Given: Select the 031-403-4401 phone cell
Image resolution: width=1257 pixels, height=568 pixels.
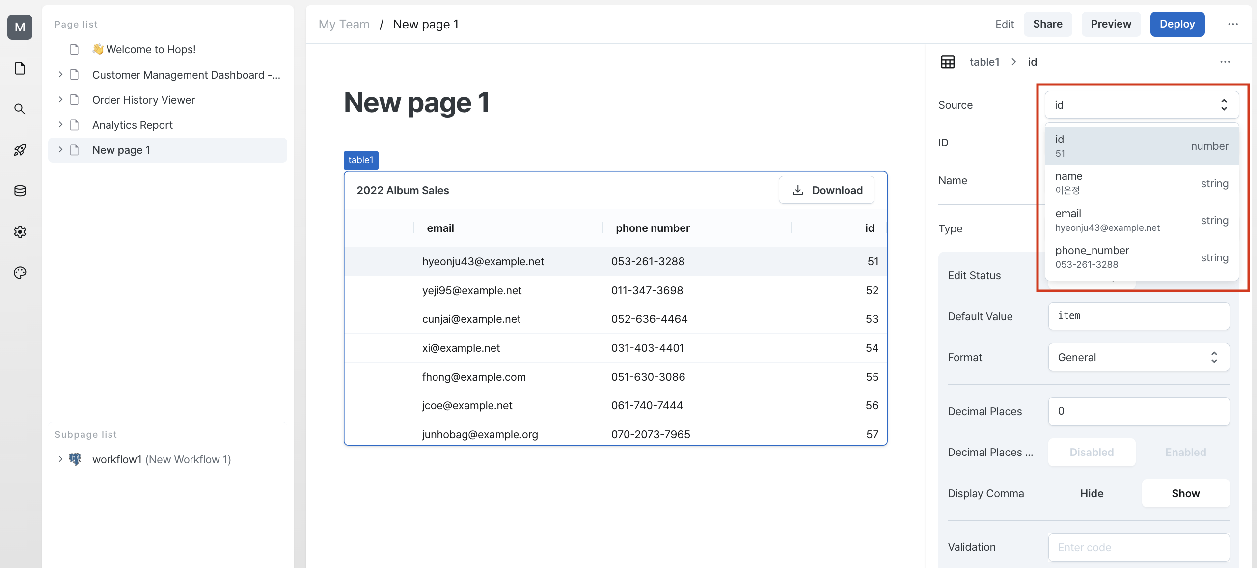Looking at the screenshot, I should pyautogui.click(x=697, y=348).
